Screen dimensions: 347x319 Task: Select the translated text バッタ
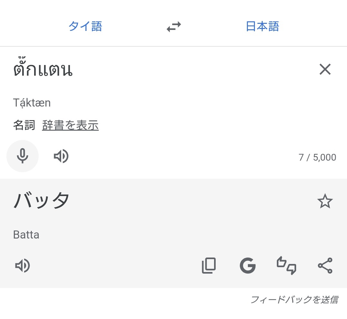42,200
